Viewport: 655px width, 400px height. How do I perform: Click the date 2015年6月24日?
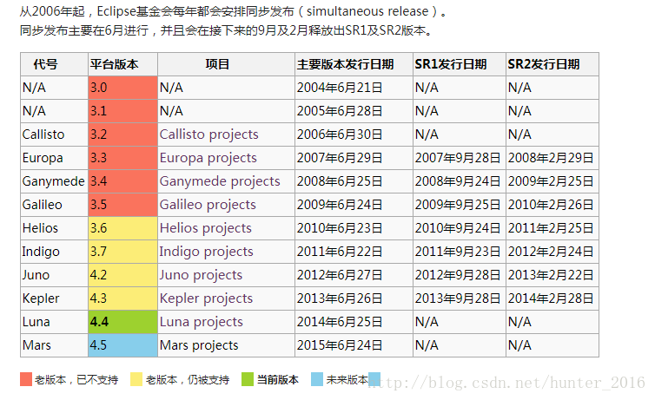[340, 345]
